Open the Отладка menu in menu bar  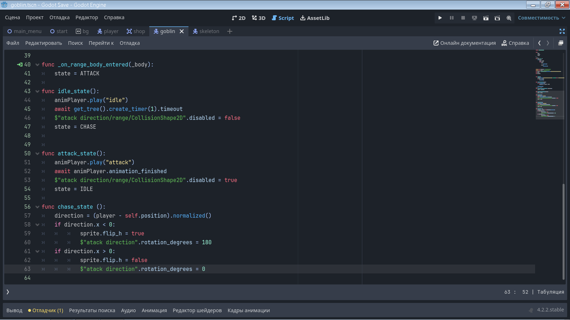pos(59,17)
